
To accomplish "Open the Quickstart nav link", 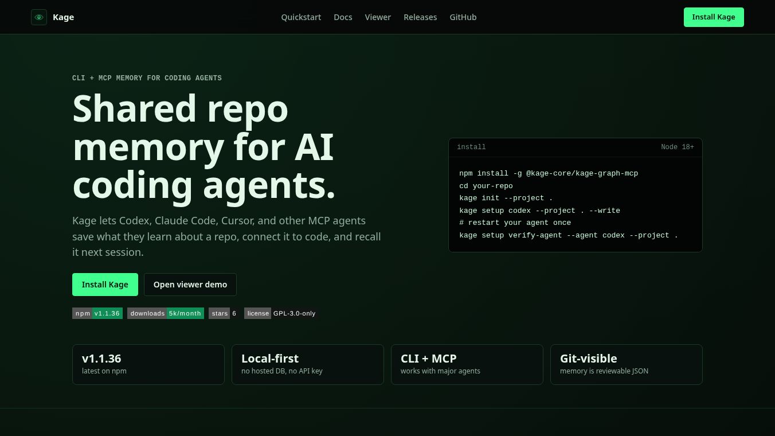I will click(301, 17).
